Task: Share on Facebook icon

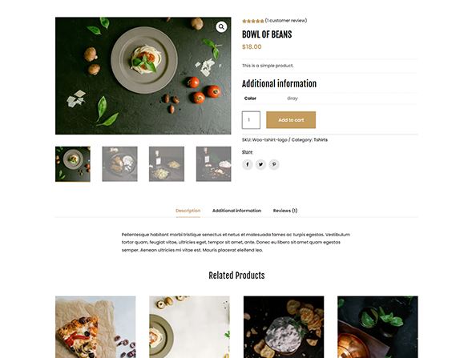Action: [248, 164]
